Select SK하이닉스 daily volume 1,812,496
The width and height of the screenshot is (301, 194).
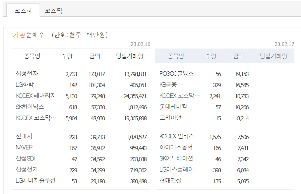(x=137, y=107)
